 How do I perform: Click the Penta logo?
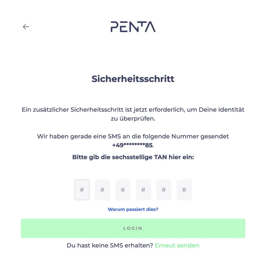coord(133,27)
